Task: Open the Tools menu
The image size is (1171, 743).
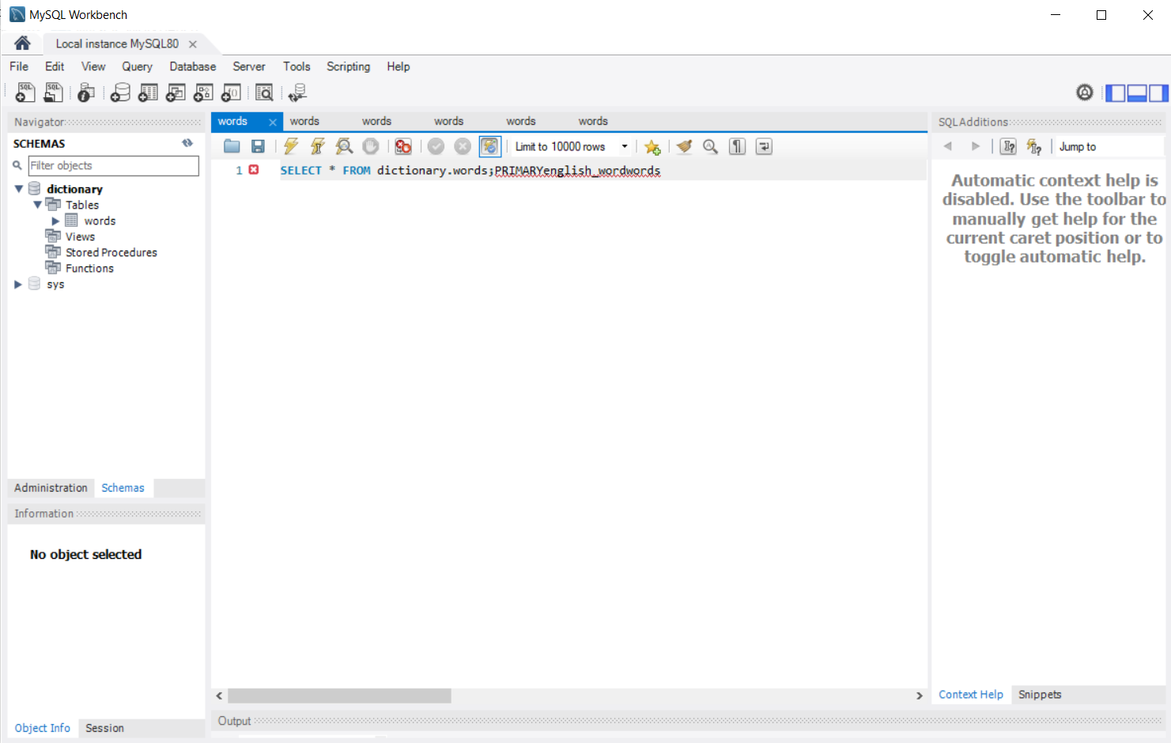Action: click(297, 66)
